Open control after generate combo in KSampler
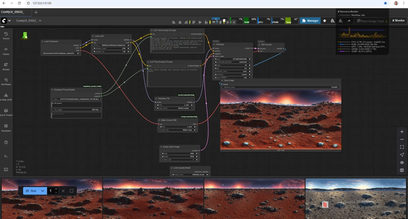The height and width of the screenshot is (219, 408). [x=233, y=62]
